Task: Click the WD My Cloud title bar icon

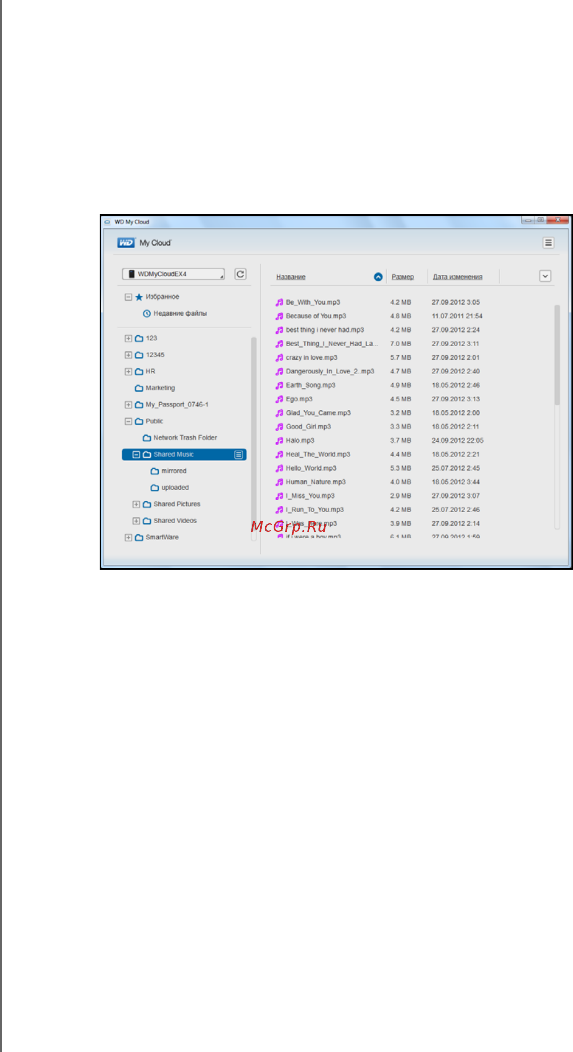Action: 107,222
